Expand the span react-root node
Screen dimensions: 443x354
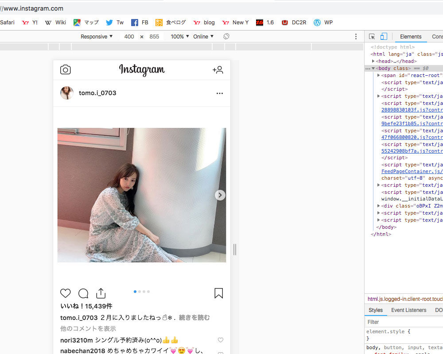379,75
